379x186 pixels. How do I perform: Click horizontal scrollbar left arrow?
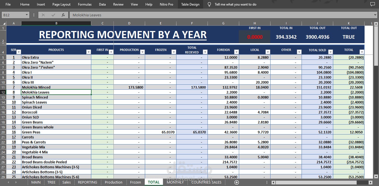click(273, 182)
